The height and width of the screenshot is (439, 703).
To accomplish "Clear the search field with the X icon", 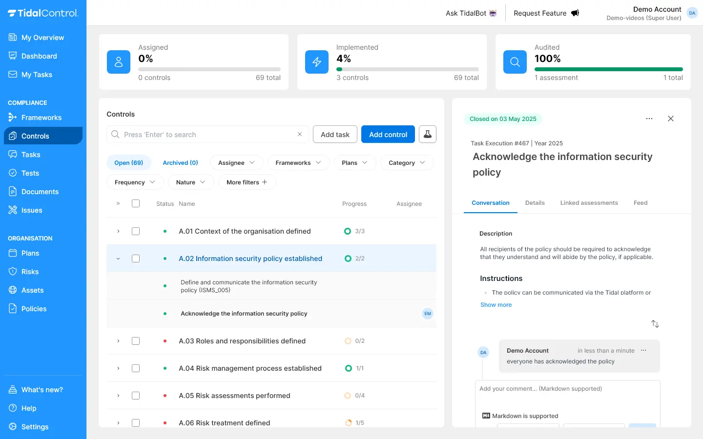I will pos(300,134).
